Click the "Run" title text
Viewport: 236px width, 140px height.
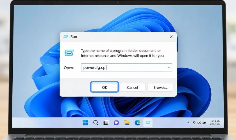(x=74, y=37)
